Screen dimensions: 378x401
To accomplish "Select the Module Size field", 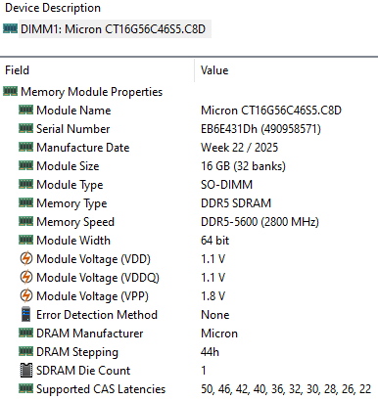I will point(68,166).
